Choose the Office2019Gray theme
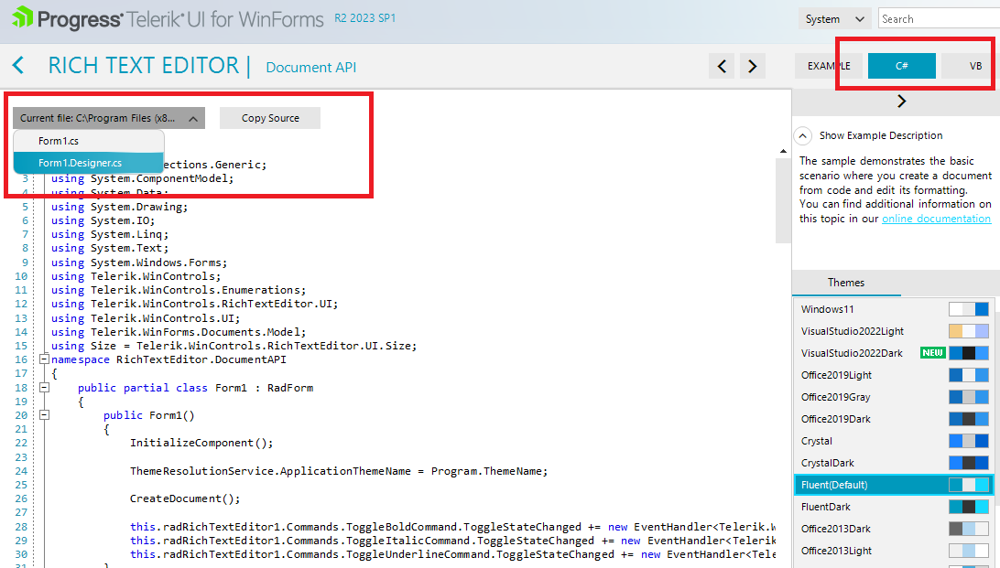The image size is (1000, 568). (893, 397)
